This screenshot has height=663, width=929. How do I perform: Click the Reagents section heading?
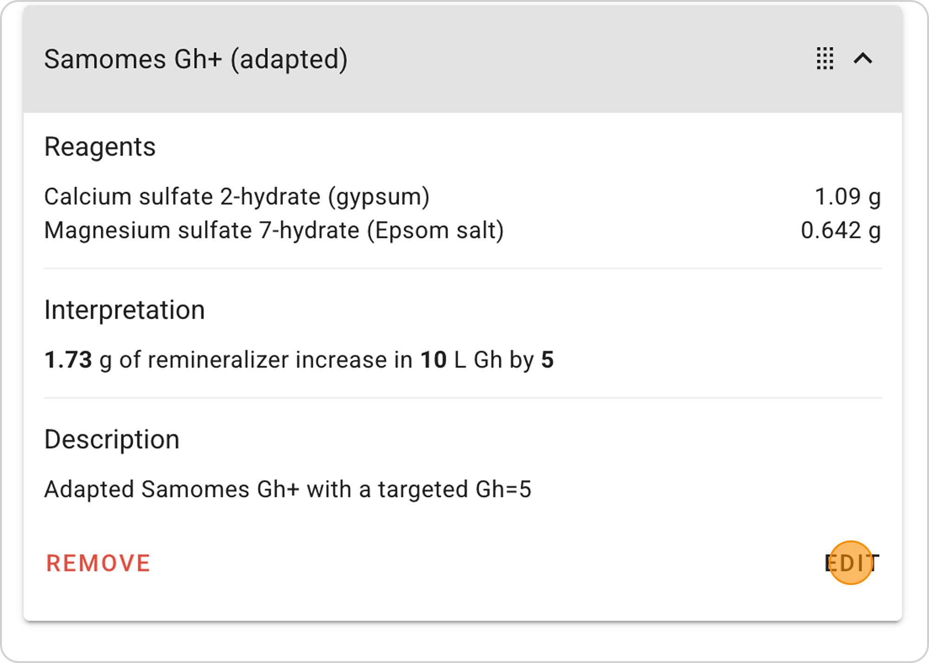click(x=100, y=147)
